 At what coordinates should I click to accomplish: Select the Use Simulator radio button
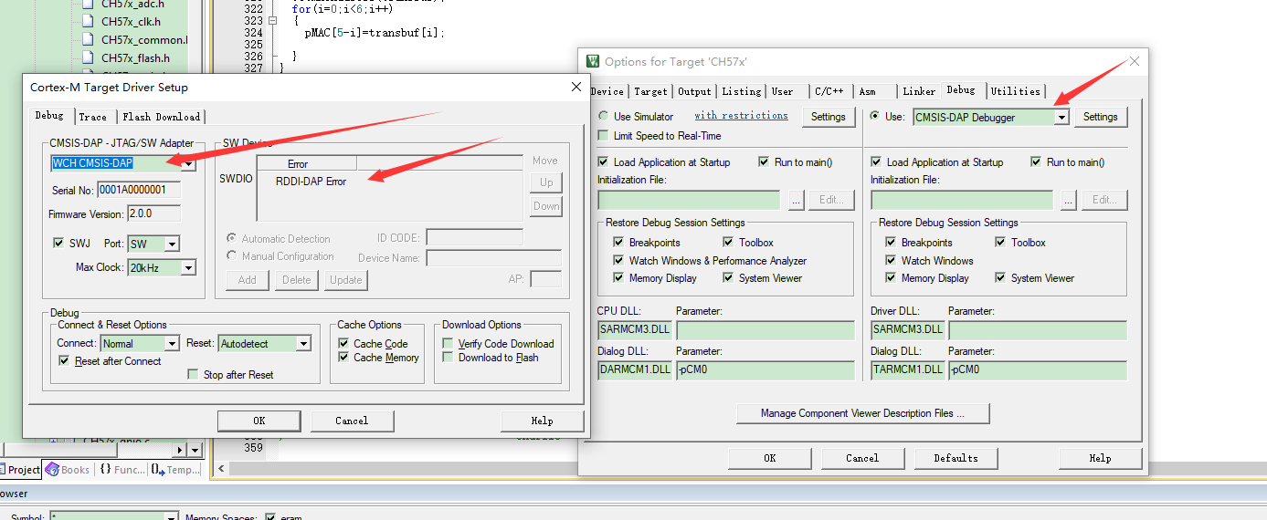tap(604, 117)
